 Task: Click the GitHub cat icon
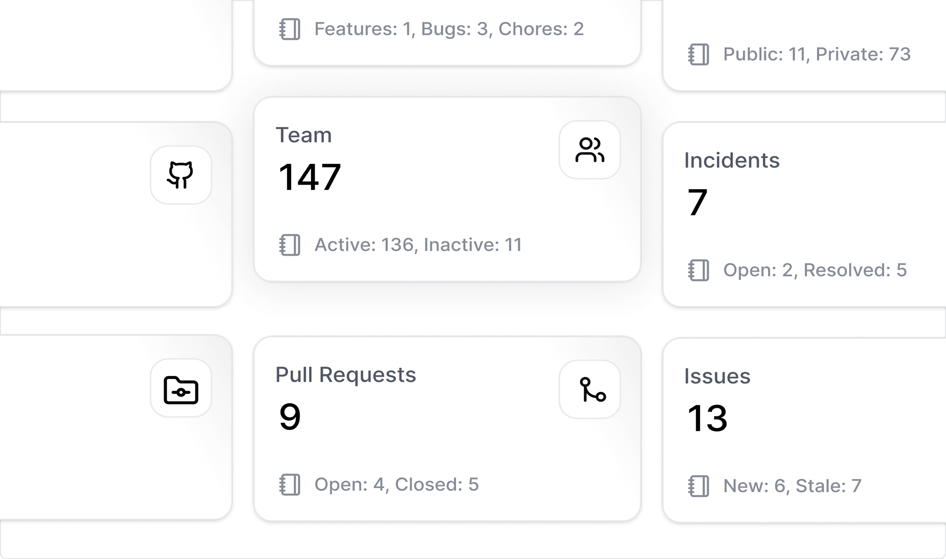pyautogui.click(x=180, y=175)
